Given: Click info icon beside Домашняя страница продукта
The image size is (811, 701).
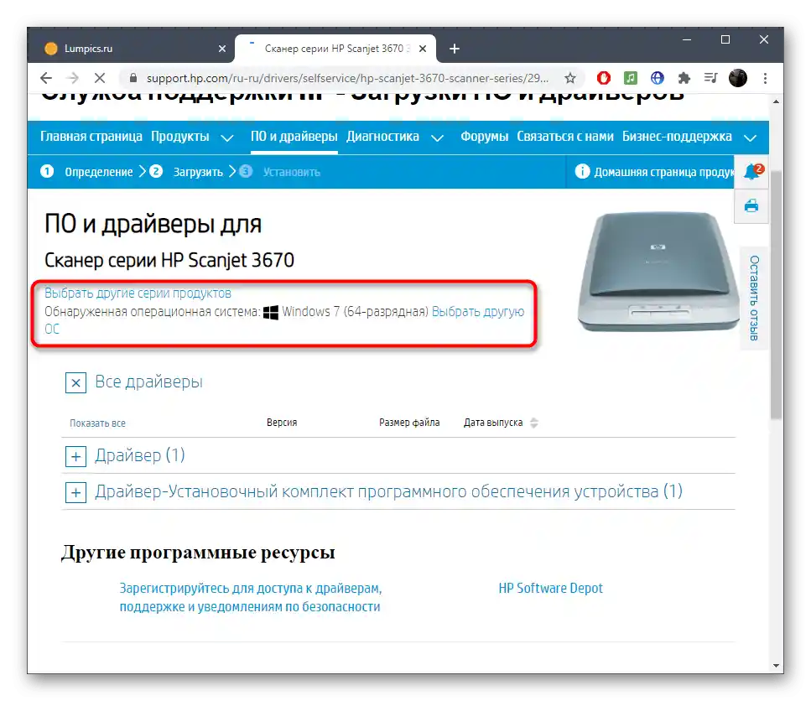Looking at the screenshot, I should coord(582,171).
